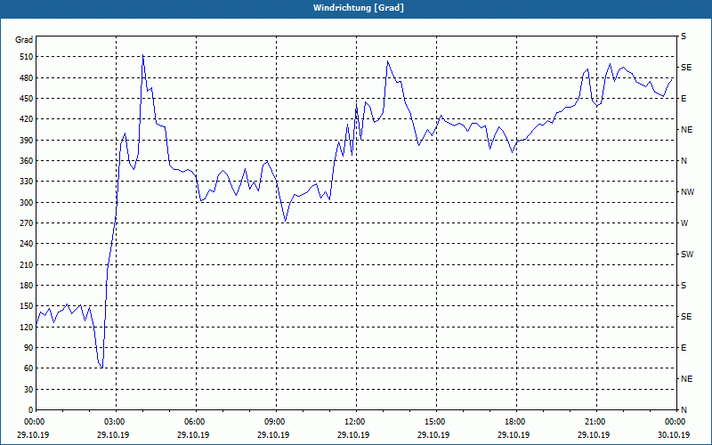The image size is (712, 445).
Task: Pick the 21:00 time label
Action: point(596,422)
